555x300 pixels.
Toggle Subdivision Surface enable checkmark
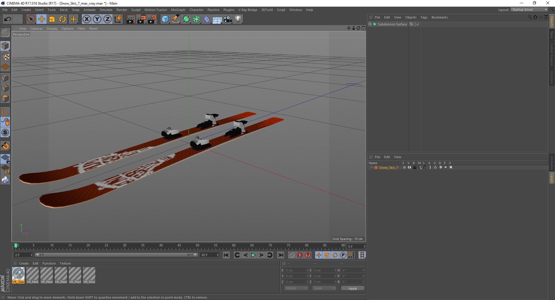coord(418,24)
